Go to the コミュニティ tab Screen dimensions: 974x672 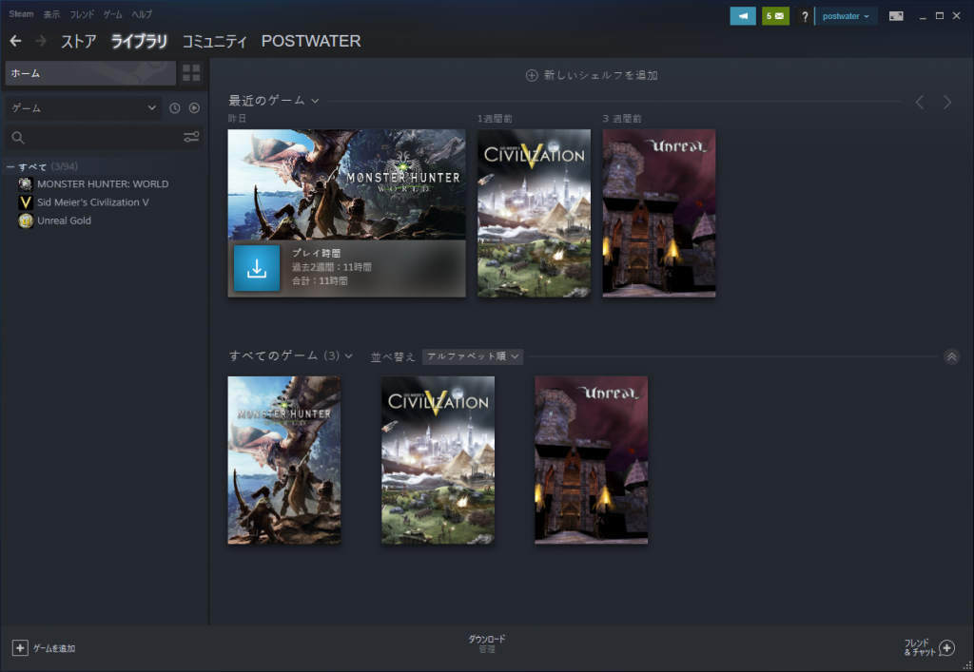[x=214, y=42]
